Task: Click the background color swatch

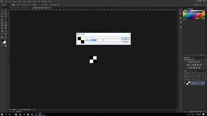Action: pyautogui.click(x=5, y=42)
